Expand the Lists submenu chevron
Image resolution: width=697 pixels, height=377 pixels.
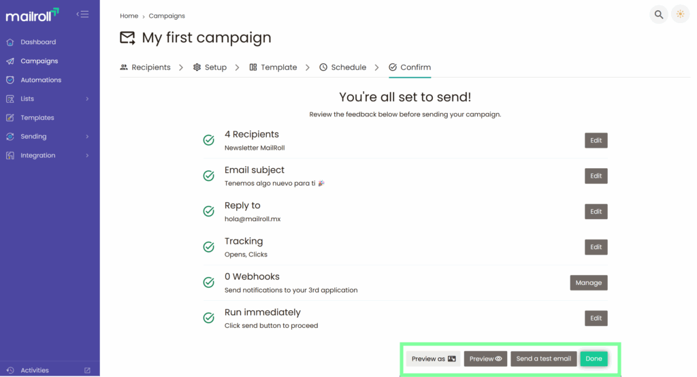(87, 99)
